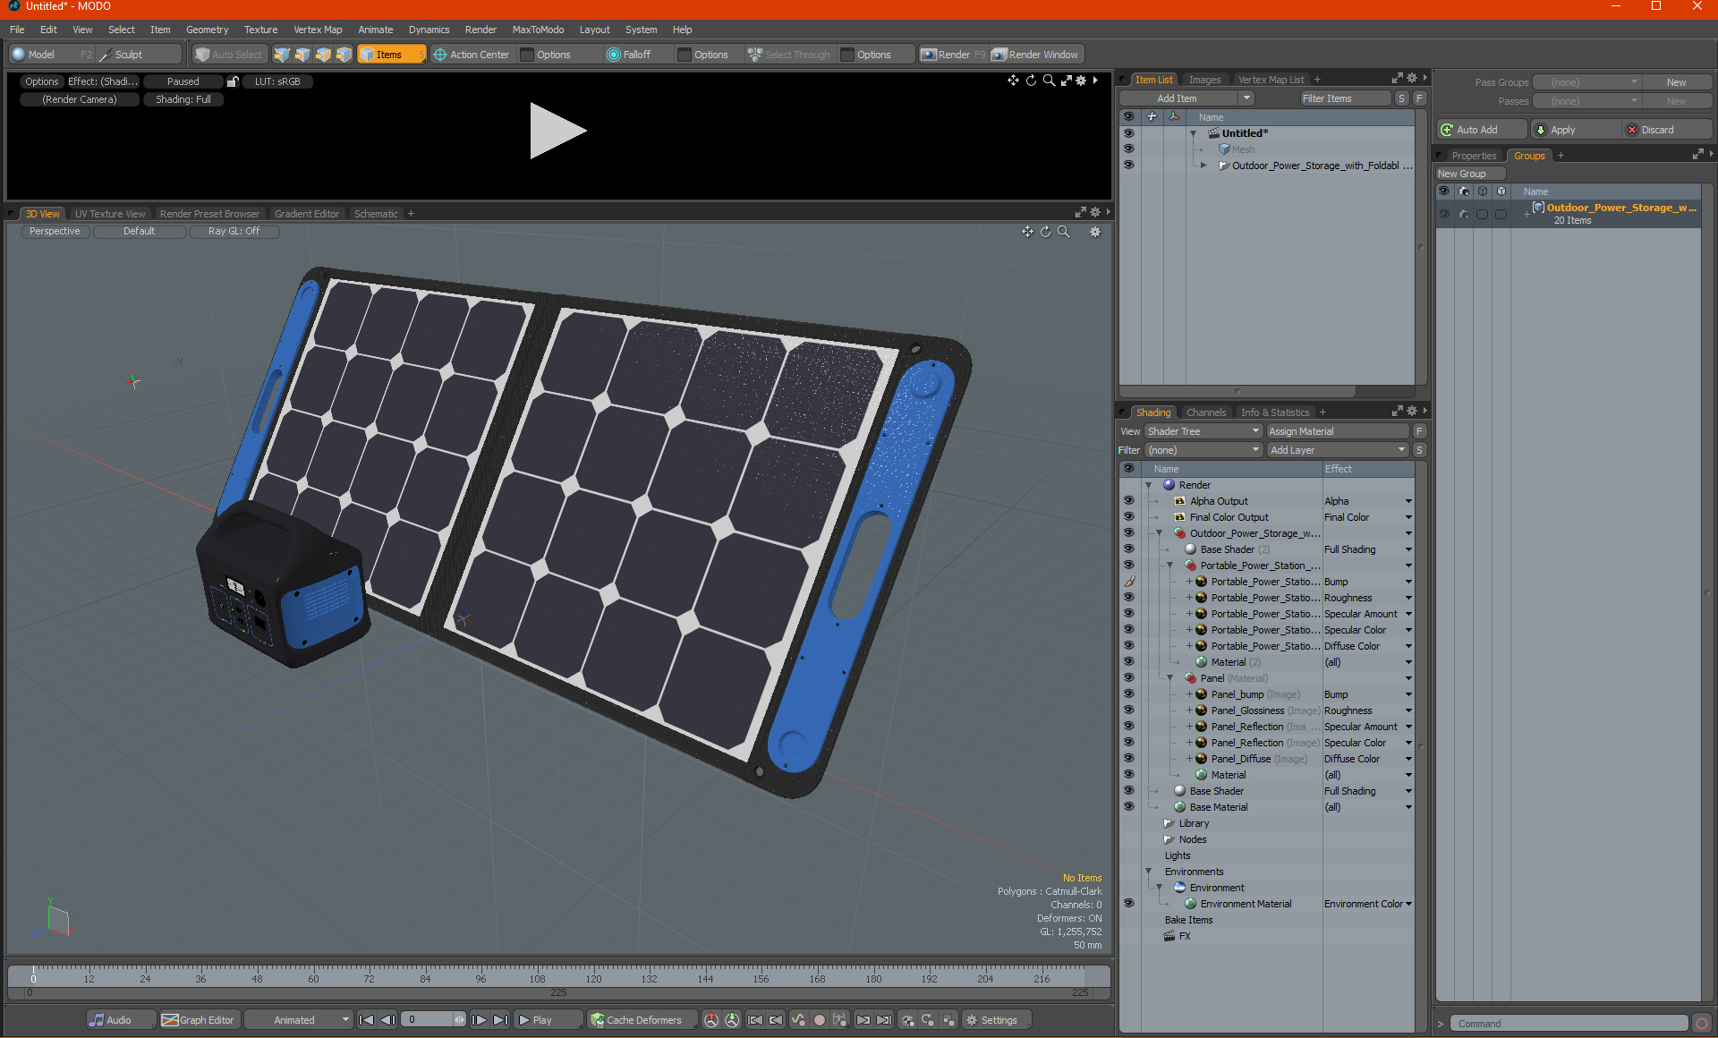Expand Outdoor_Power_Storage item in Item List
The width and height of the screenshot is (1718, 1038).
[1204, 166]
